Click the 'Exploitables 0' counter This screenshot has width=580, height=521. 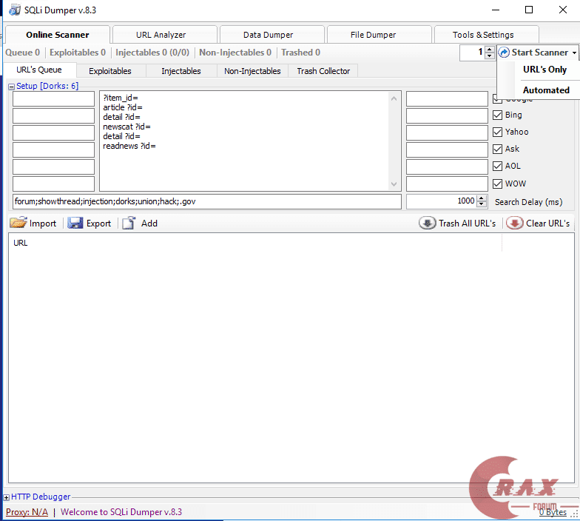pyautogui.click(x=78, y=53)
